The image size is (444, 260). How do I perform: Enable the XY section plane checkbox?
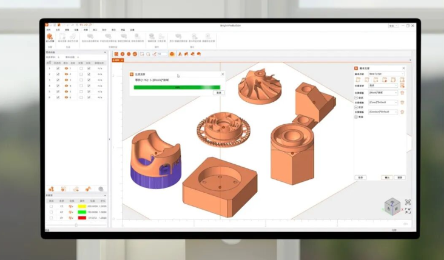click(51, 218)
